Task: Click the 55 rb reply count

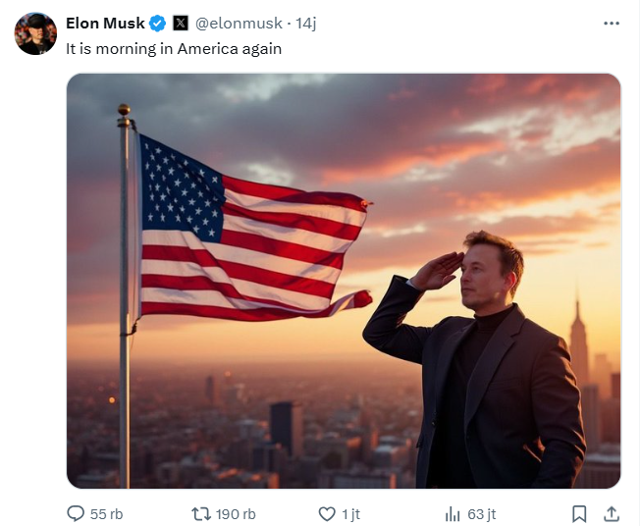Action: [106, 513]
